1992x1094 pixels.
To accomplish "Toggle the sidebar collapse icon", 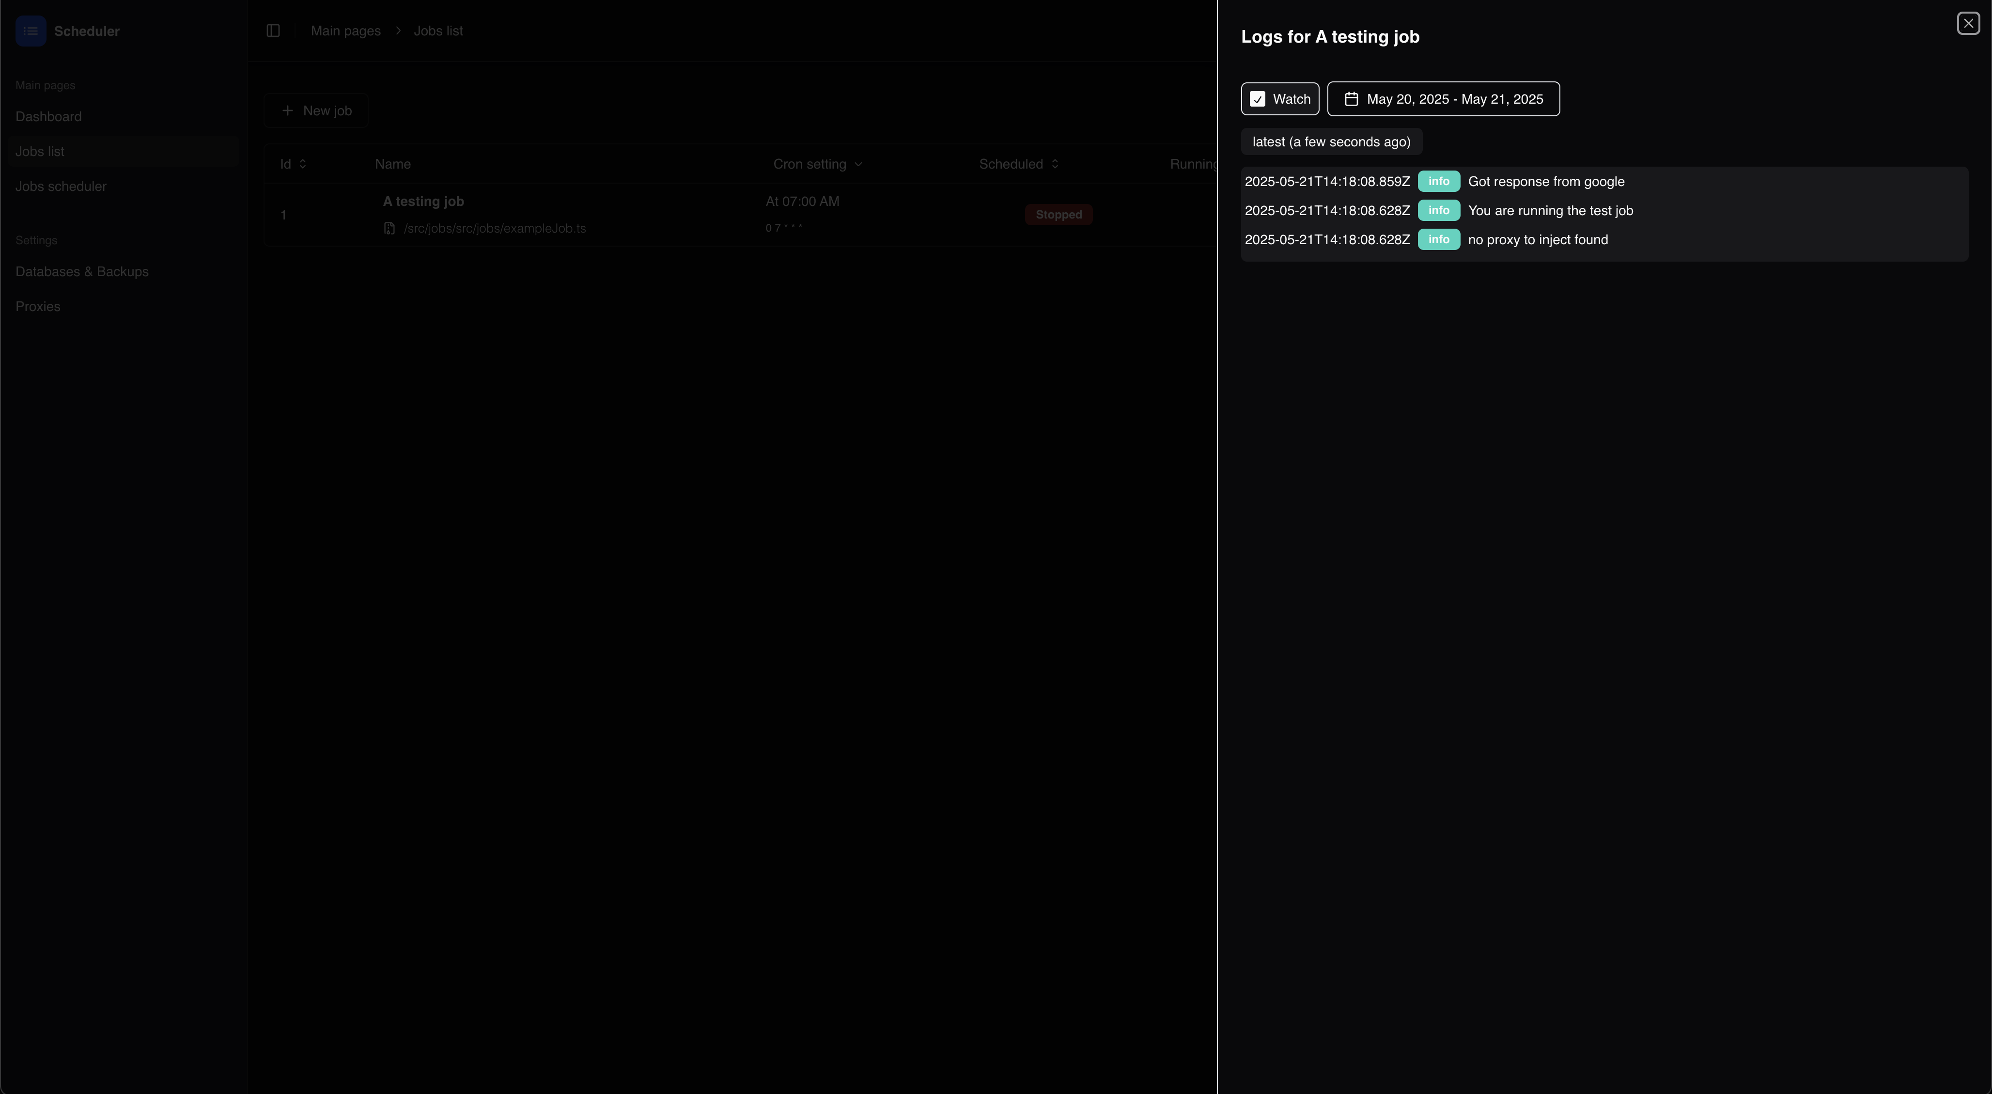I will pos(273,31).
